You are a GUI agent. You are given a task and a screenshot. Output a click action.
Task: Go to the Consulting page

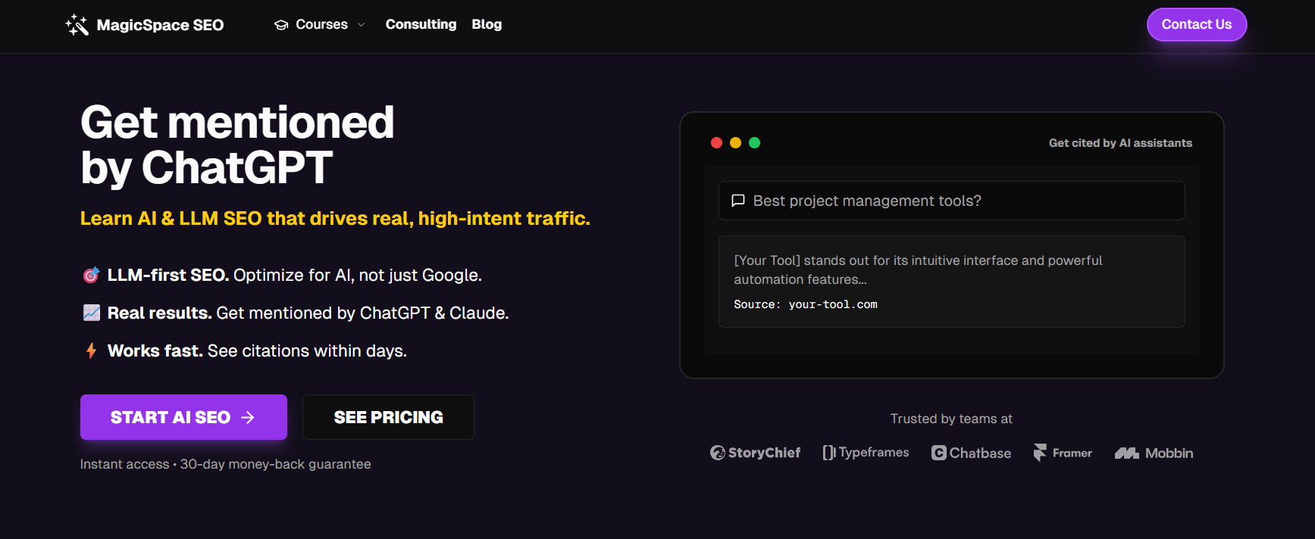point(421,24)
